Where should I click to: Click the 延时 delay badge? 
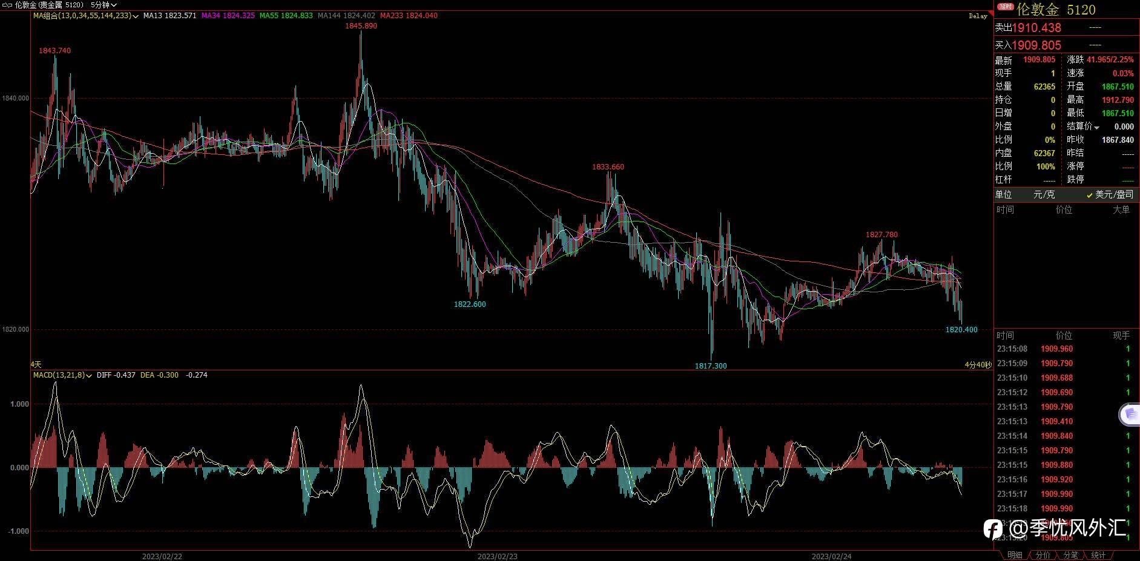pyautogui.click(x=1006, y=7)
